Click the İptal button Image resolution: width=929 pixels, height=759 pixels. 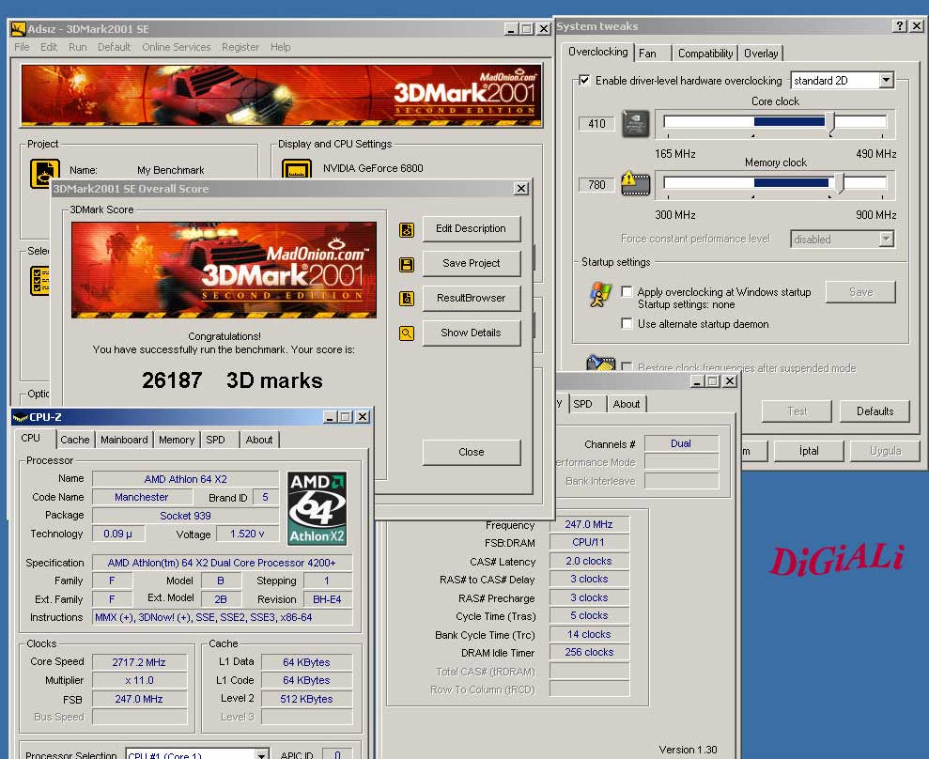(809, 451)
